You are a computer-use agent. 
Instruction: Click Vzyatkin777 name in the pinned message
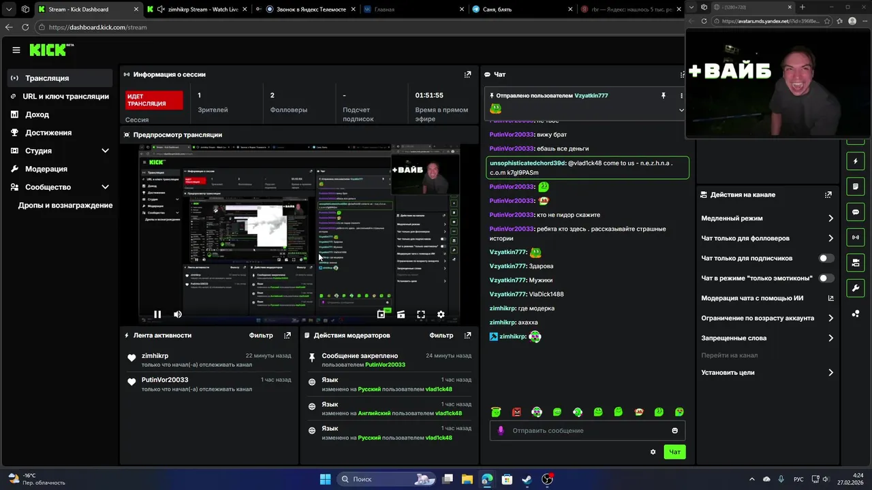[591, 96]
